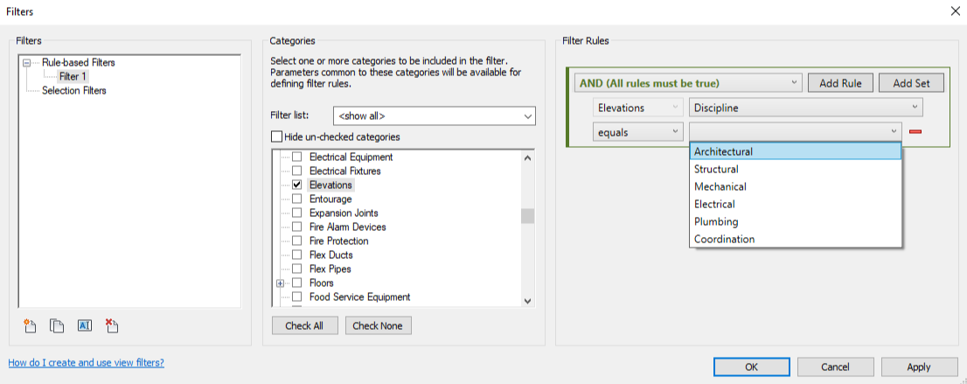Select Structural from the dropdown list
This screenshot has height=384, width=967.
[x=716, y=170]
